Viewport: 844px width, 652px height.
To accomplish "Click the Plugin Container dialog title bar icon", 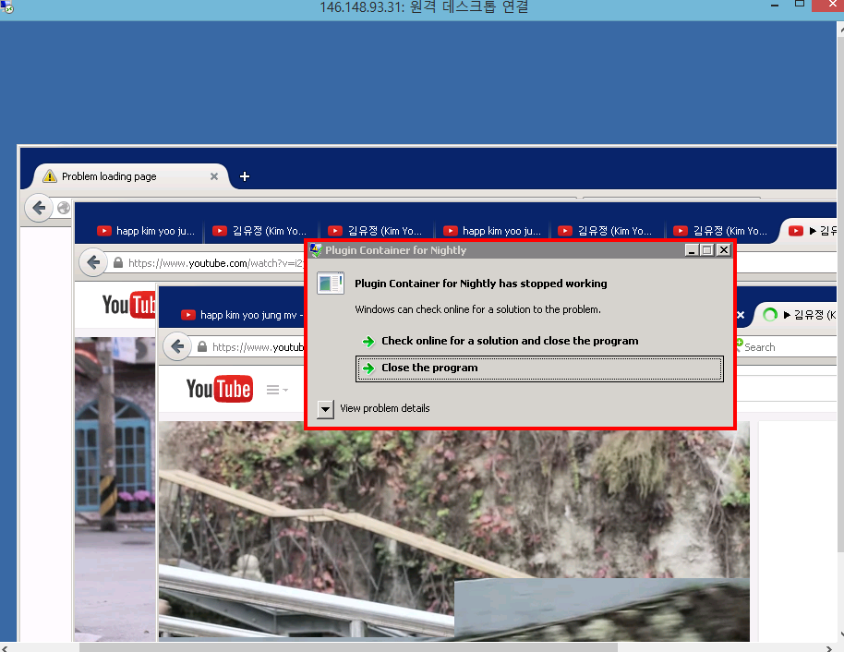I will [315, 250].
